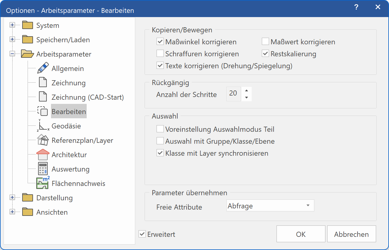The height and width of the screenshot is (250, 389).
Task: Click the Anzahl der Schritte value field
Action: [x=234, y=94]
